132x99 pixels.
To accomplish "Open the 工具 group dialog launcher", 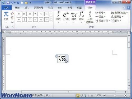I will tap(13, 27).
